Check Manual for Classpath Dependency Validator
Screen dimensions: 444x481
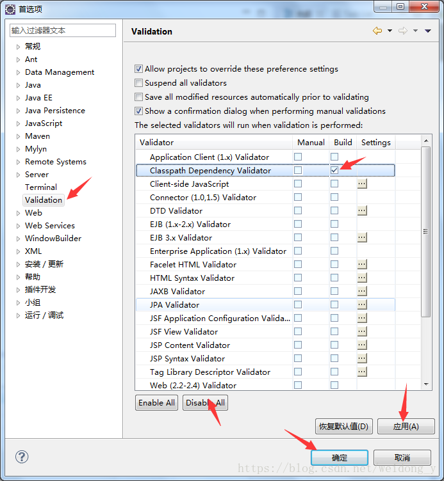click(298, 170)
